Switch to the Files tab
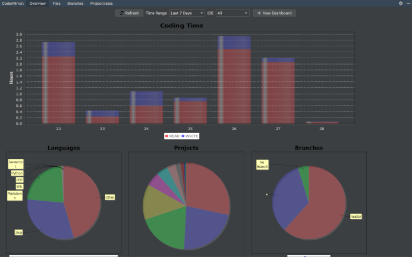Image resolution: width=412 pixels, height=257 pixels. (56, 4)
